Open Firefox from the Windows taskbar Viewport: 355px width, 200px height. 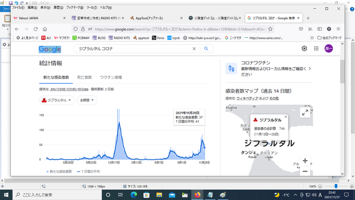coord(198,194)
